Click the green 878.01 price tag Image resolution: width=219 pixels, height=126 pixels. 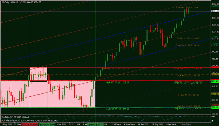(215, 108)
